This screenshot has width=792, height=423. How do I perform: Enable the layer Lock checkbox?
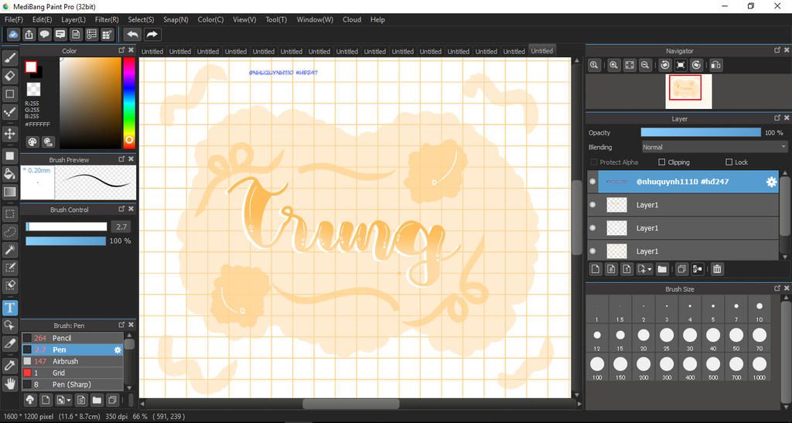click(729, 162)
